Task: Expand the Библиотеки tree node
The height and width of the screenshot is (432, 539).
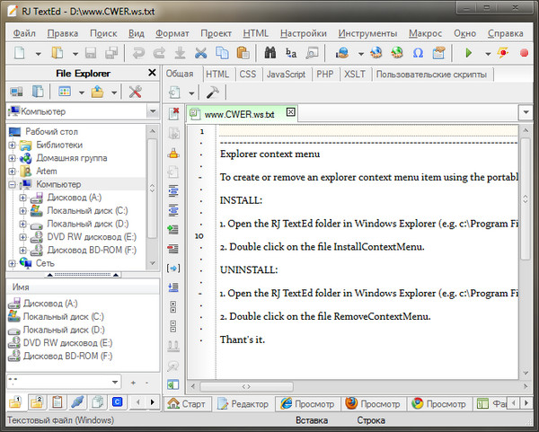Action: click(12, 145)
